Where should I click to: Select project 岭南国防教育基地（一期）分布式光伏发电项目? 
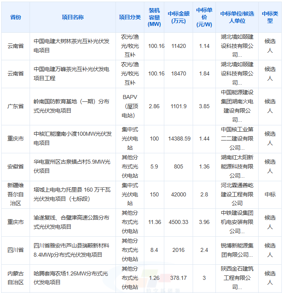[x=72, y=106]
